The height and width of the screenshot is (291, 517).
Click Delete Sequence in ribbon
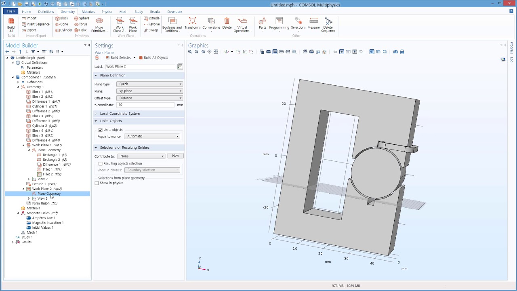328,25
